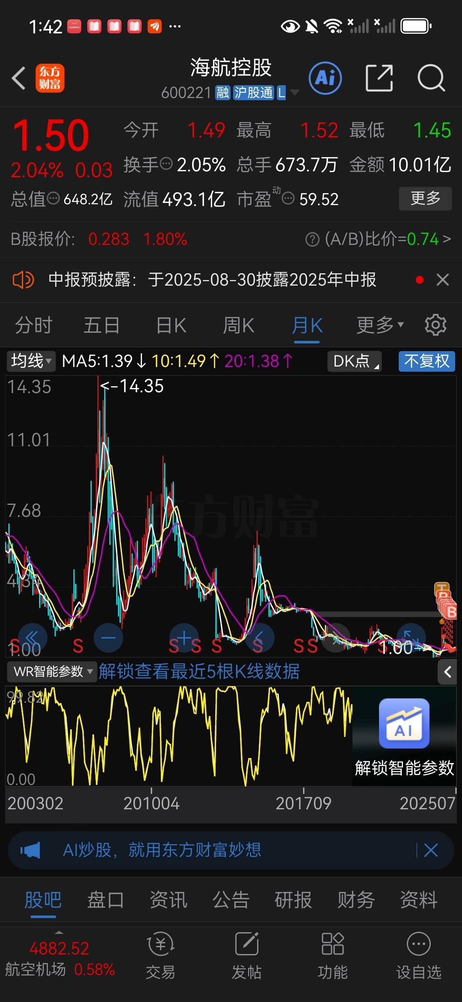Open the 研报 tab

click(x=293, y=899)
